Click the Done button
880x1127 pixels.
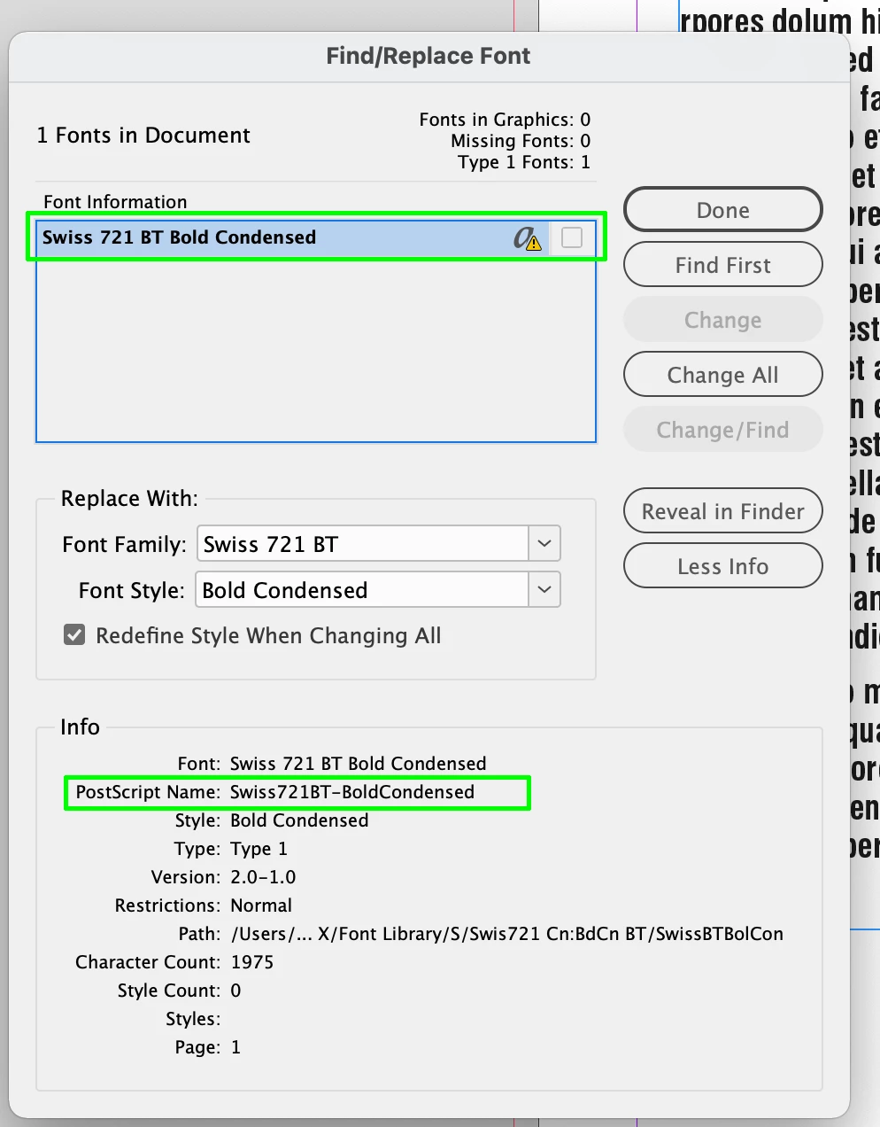[x=723, y=210]
